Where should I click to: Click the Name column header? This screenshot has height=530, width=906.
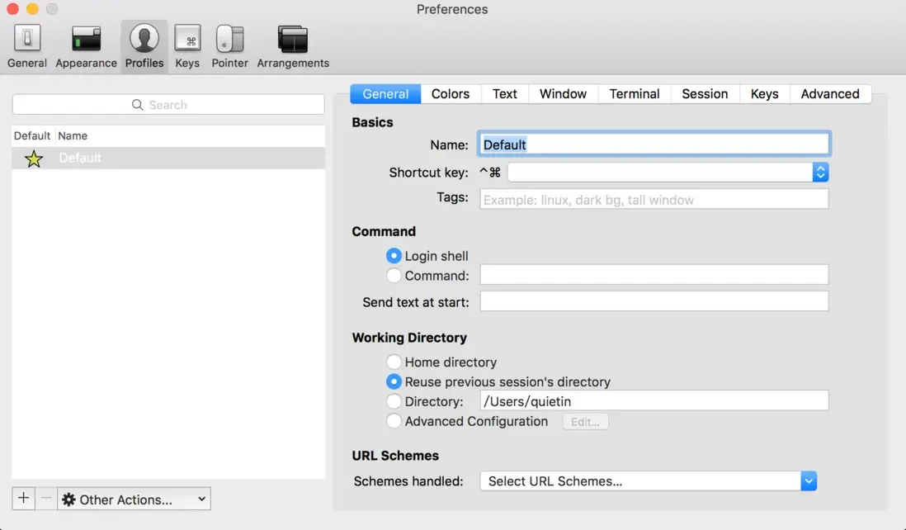pos(73,136)
